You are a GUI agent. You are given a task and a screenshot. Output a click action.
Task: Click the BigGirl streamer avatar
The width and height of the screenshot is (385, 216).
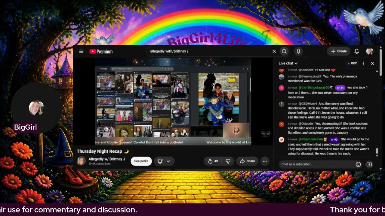click(36, 108)
